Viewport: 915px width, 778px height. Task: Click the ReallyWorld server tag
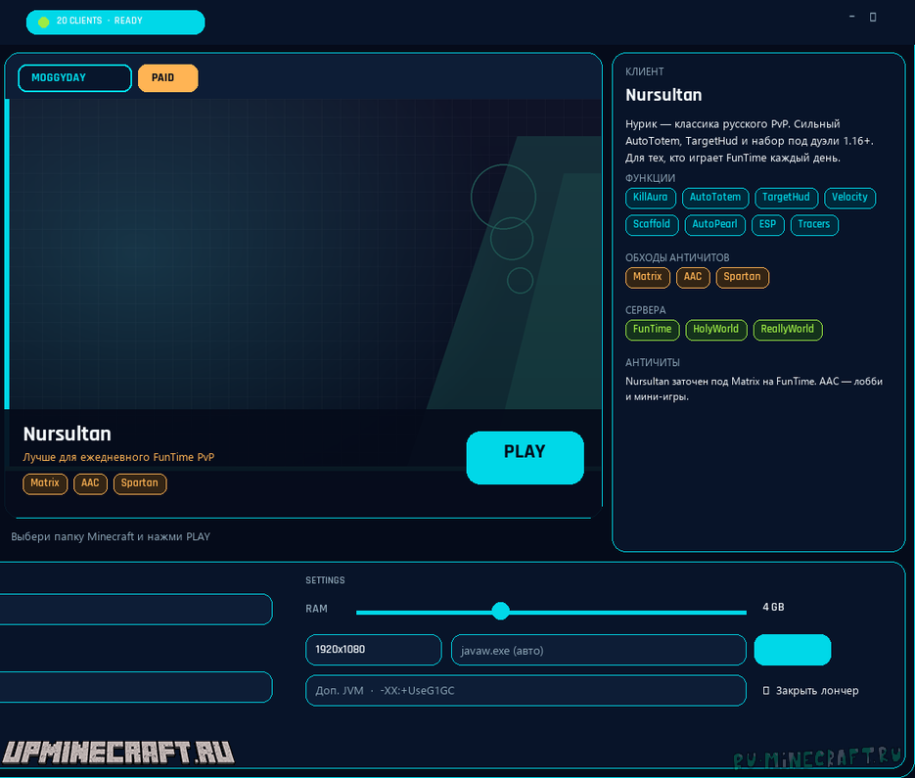[788, 330]
